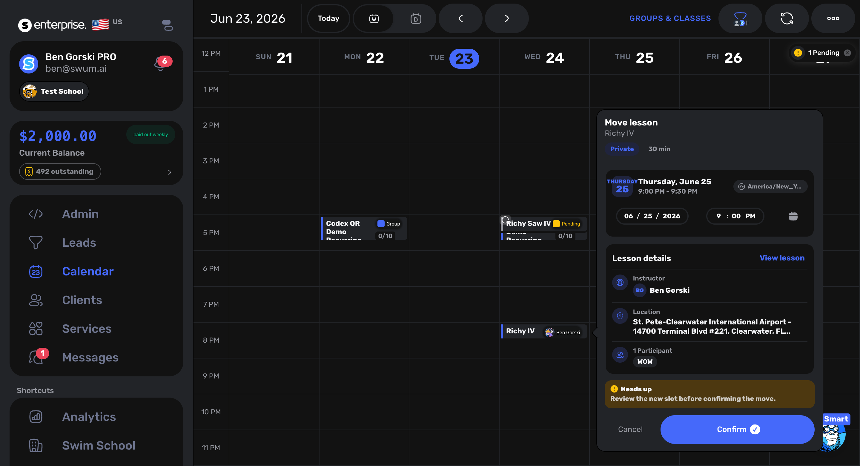This screenshot has width=860, height=466.
Task: Open the date picker calendar icon
Action: [793, 216]
